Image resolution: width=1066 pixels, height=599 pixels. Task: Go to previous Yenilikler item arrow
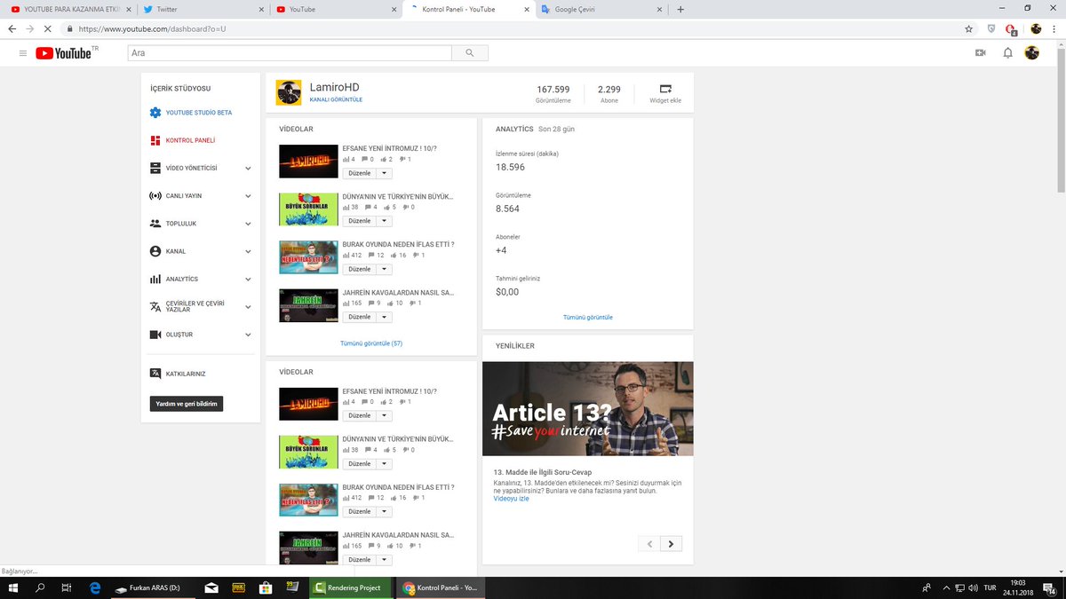(x=648, y=544)
